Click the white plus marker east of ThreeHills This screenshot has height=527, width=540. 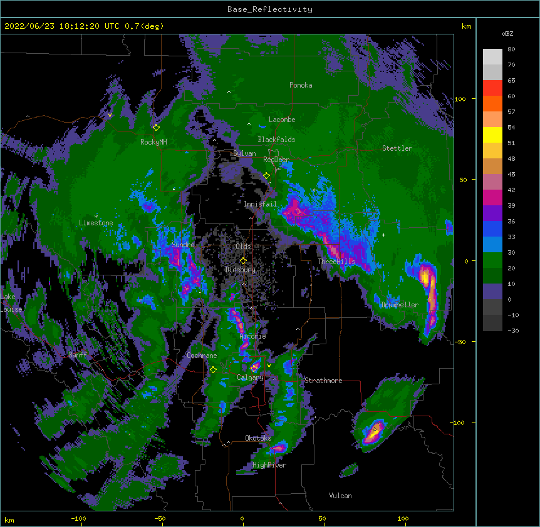click(x=383, y=235)
